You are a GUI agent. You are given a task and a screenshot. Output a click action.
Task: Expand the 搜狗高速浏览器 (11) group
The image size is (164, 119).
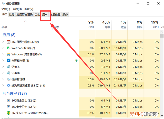point(3,85)
